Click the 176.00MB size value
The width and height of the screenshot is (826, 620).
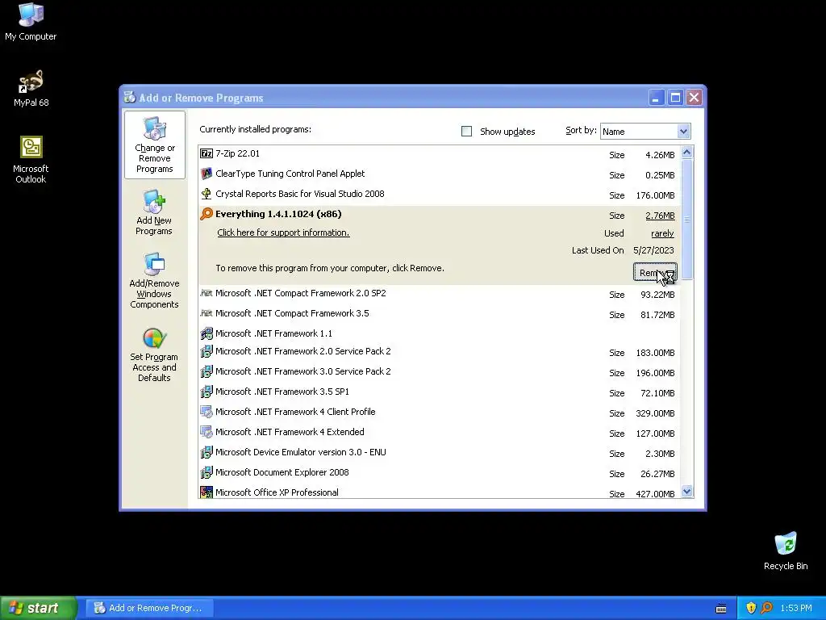[x=655, y=195]
